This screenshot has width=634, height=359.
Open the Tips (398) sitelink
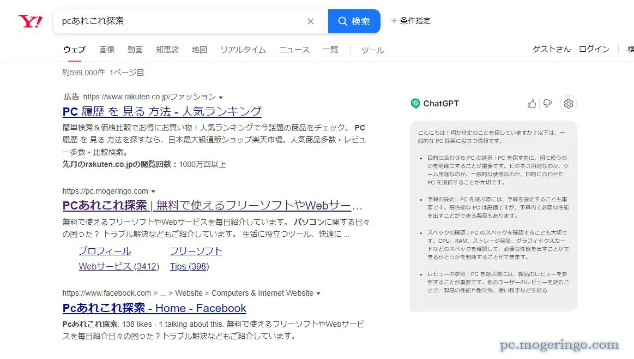pos(189,266)
